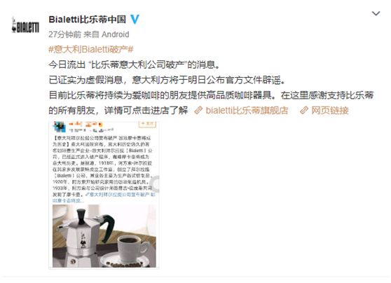Click blurred username in embedded post

pyautogui.click(x=85, y=124)
